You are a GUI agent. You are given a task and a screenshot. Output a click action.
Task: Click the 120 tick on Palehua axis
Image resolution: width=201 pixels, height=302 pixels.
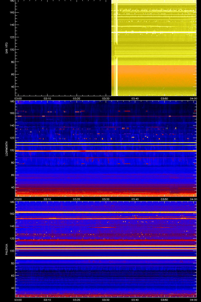(12, 239)
